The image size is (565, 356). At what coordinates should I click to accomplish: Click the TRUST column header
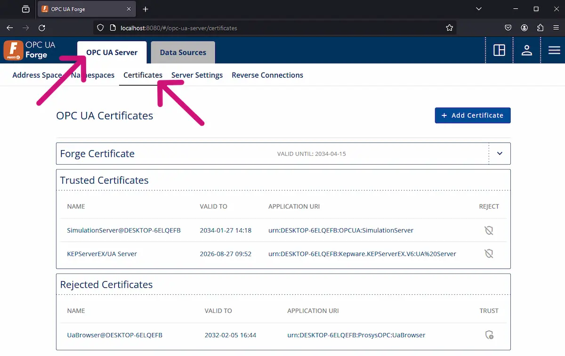489,311
